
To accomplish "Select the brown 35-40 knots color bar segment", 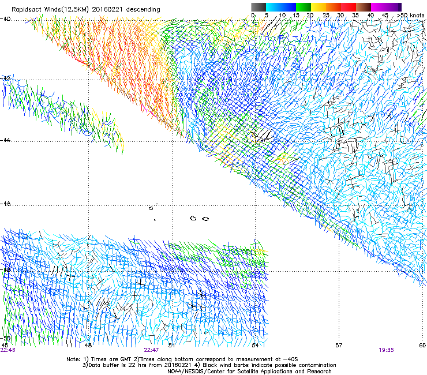I will 364,7.
